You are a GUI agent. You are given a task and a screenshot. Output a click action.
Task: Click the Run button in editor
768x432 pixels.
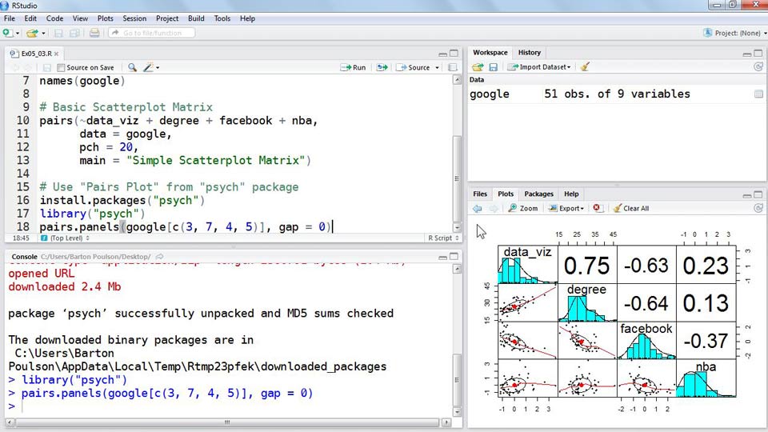[353, 67]
